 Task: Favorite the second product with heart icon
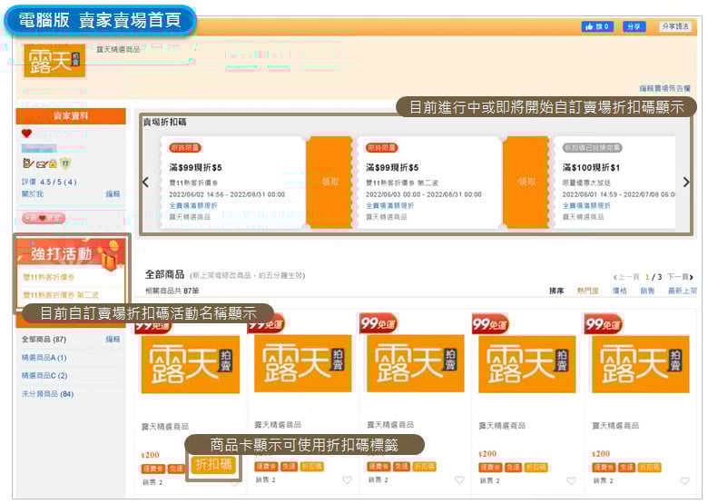click(347, 480)
